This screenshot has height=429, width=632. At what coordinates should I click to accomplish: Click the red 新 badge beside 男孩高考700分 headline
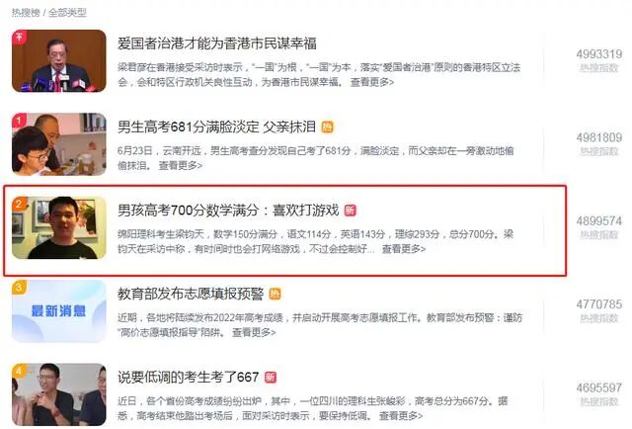(350, 211)
